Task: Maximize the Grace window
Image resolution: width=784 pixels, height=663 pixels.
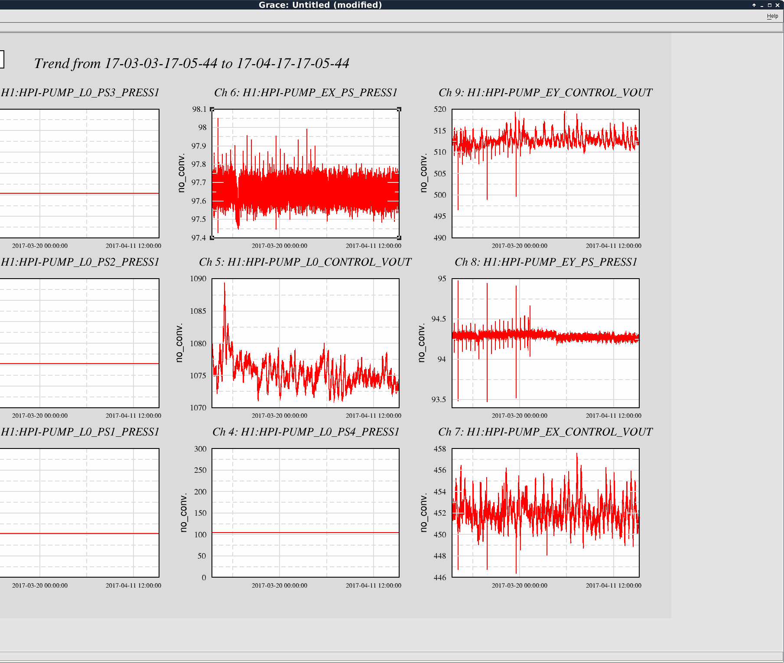Action: tap(770, 5)
